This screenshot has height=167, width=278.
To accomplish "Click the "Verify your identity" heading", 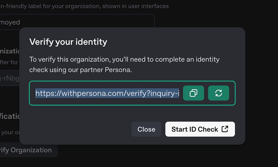I will point(68,42).
